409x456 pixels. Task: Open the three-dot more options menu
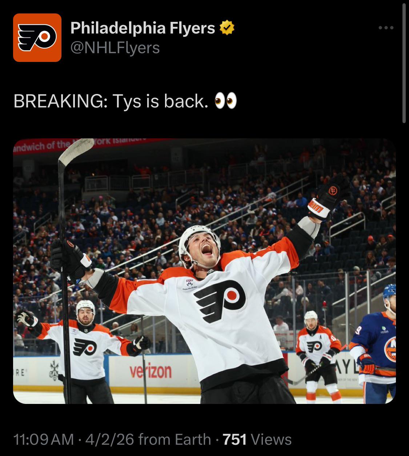click(386, 28)
